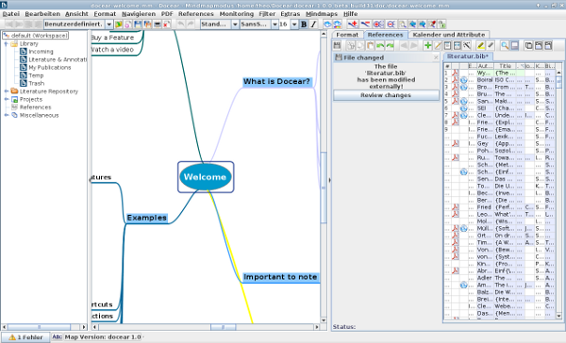
Task: Click the 'Watch a video' node
Action: pos(112,49)
